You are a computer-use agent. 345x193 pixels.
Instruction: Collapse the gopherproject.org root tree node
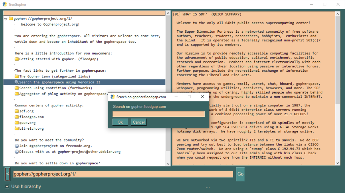[x=6, y=19]
